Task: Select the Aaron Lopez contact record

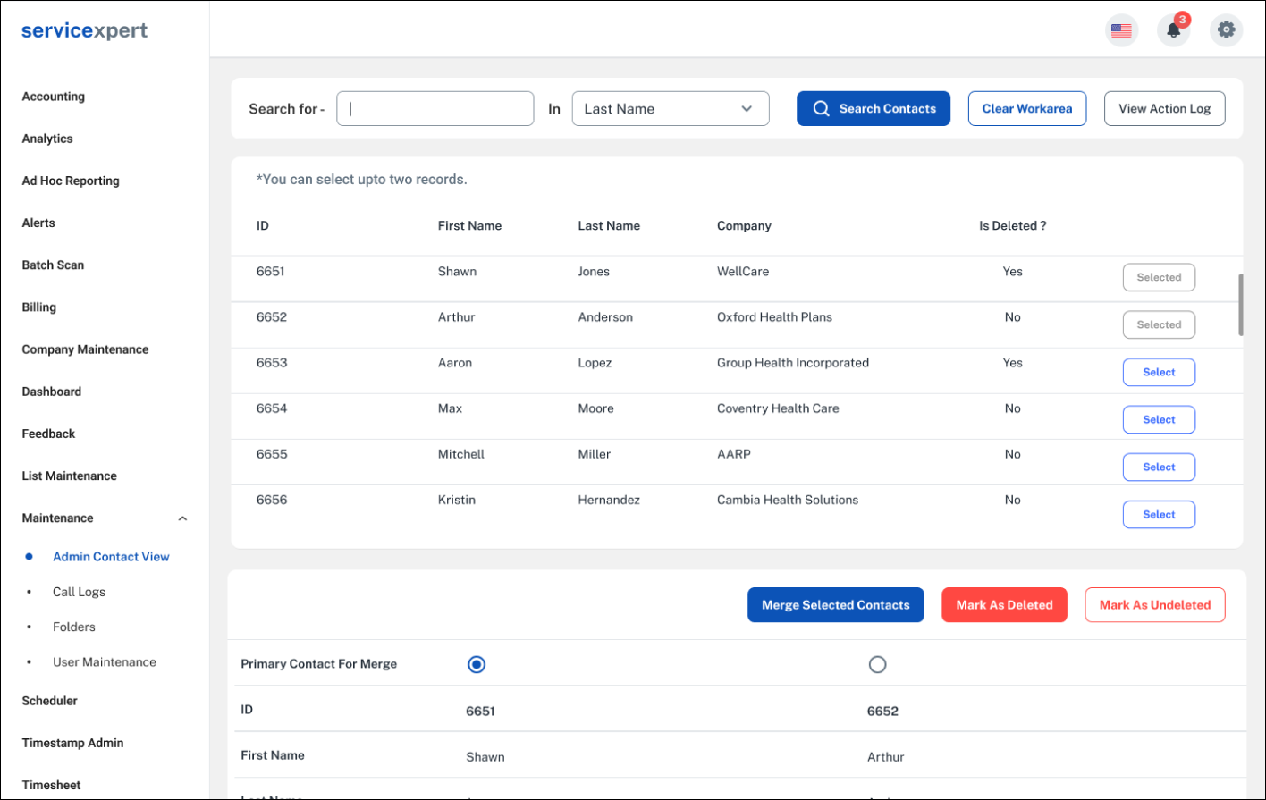Action: tap(1159, 373)
